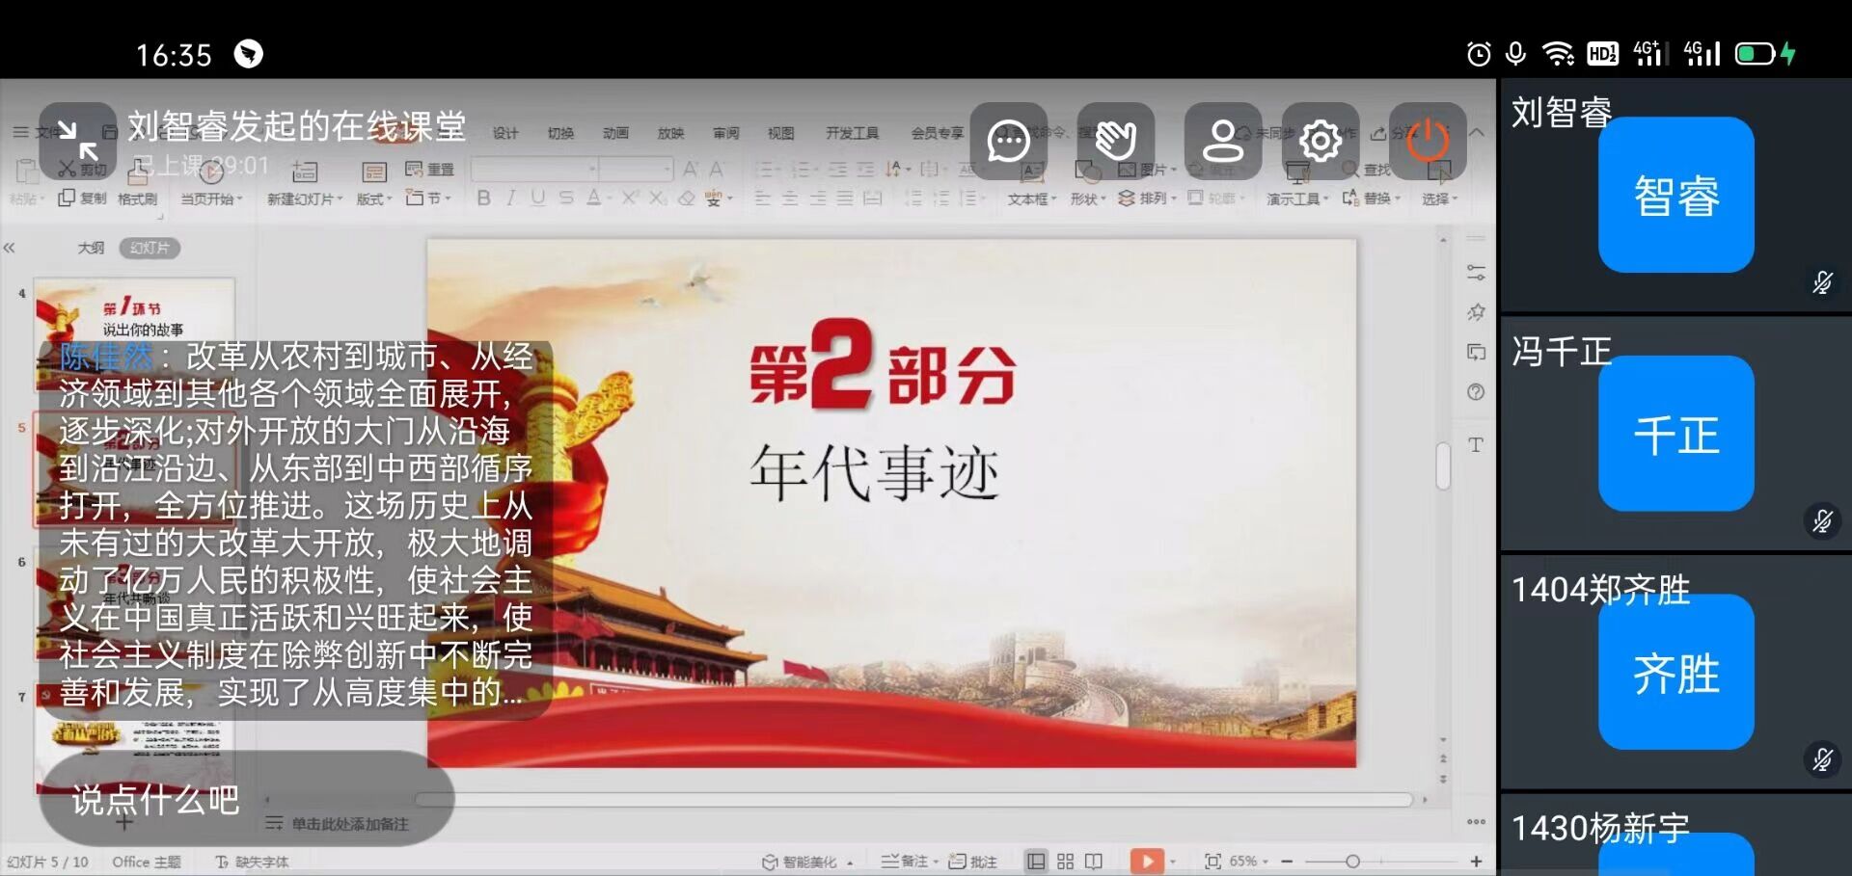Click the 单击此处添加备注 notes field
Screen dimensions: 1852x876
point(349,824)
